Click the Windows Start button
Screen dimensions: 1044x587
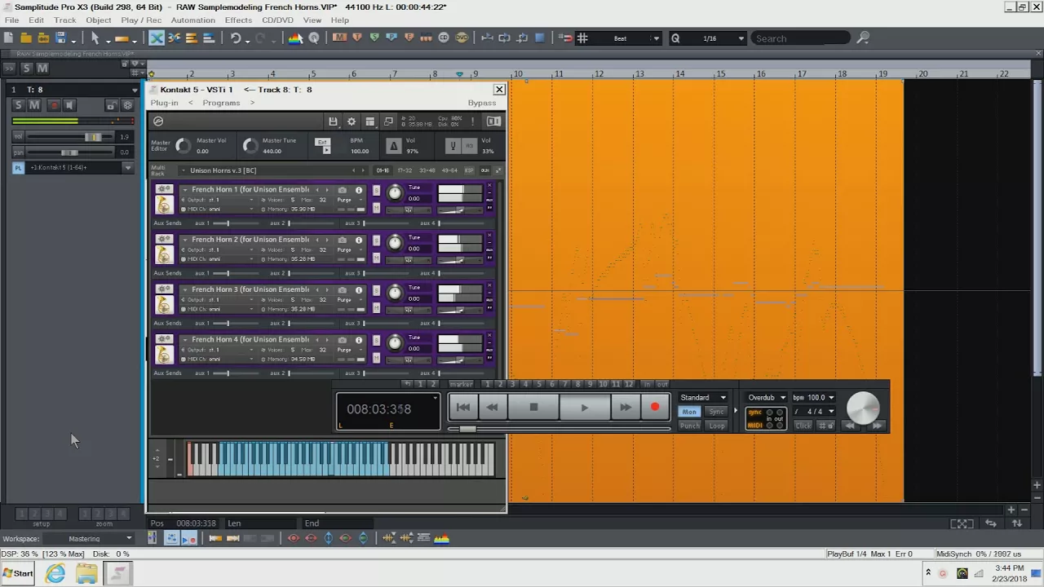tap(18, 573)
